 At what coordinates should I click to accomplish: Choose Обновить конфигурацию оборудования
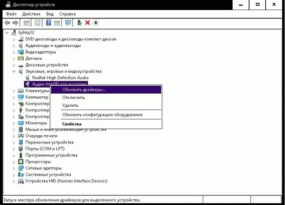click(106, 115)
